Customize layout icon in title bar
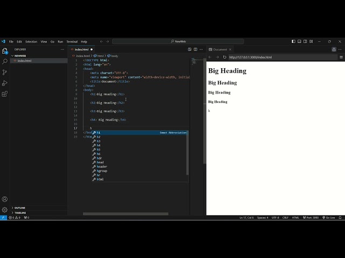This screenshot has width=345, height=258. click(311, 41)
